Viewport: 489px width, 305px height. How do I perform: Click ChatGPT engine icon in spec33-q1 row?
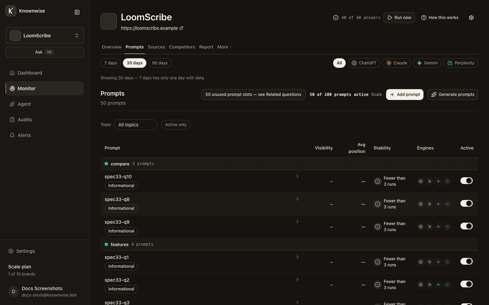(x=421, y=262)
